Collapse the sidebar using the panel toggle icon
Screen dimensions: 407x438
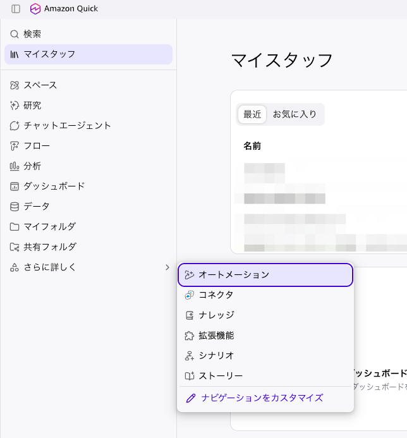(16, 9)
